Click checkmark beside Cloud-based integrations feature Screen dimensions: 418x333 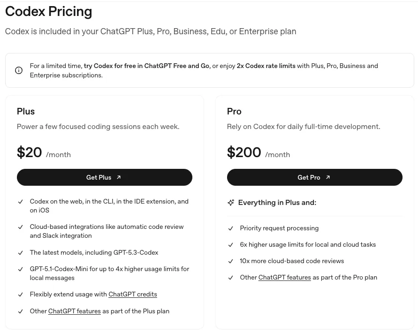coord(20,227)
